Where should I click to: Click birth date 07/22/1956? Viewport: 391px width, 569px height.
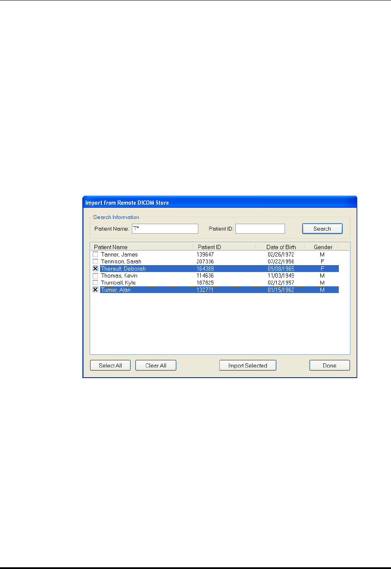(x=281, y=261)
